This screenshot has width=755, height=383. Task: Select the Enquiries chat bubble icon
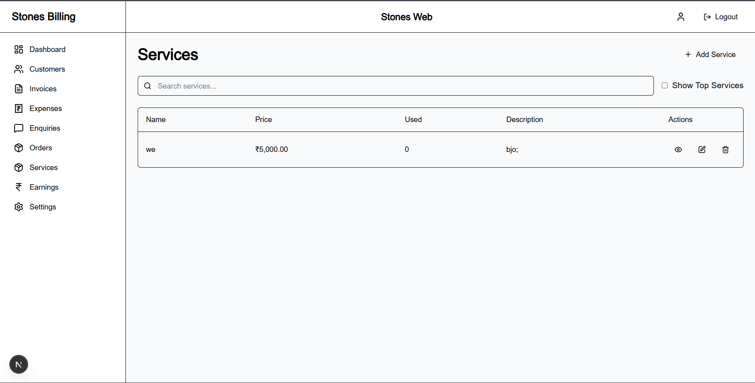pos(19,128)
